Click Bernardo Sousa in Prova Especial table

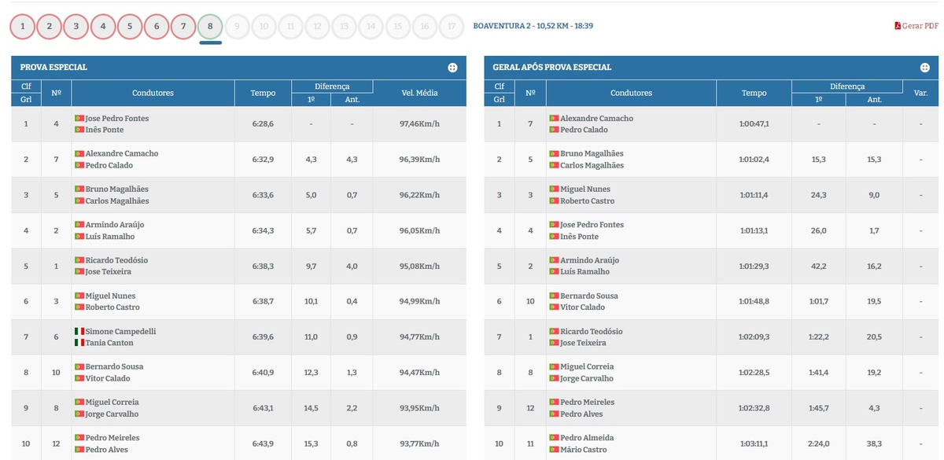click(x=114, y=366)
